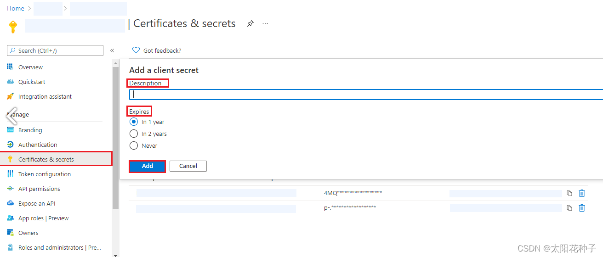Click the Home breadcrumb link
Viewport: 603px width, 257px height.
click(x=16, y=8)
